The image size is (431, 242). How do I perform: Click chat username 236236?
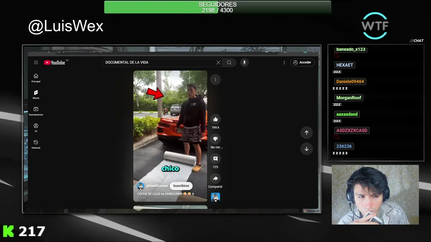pyautogui.click(x=344, y=146)
